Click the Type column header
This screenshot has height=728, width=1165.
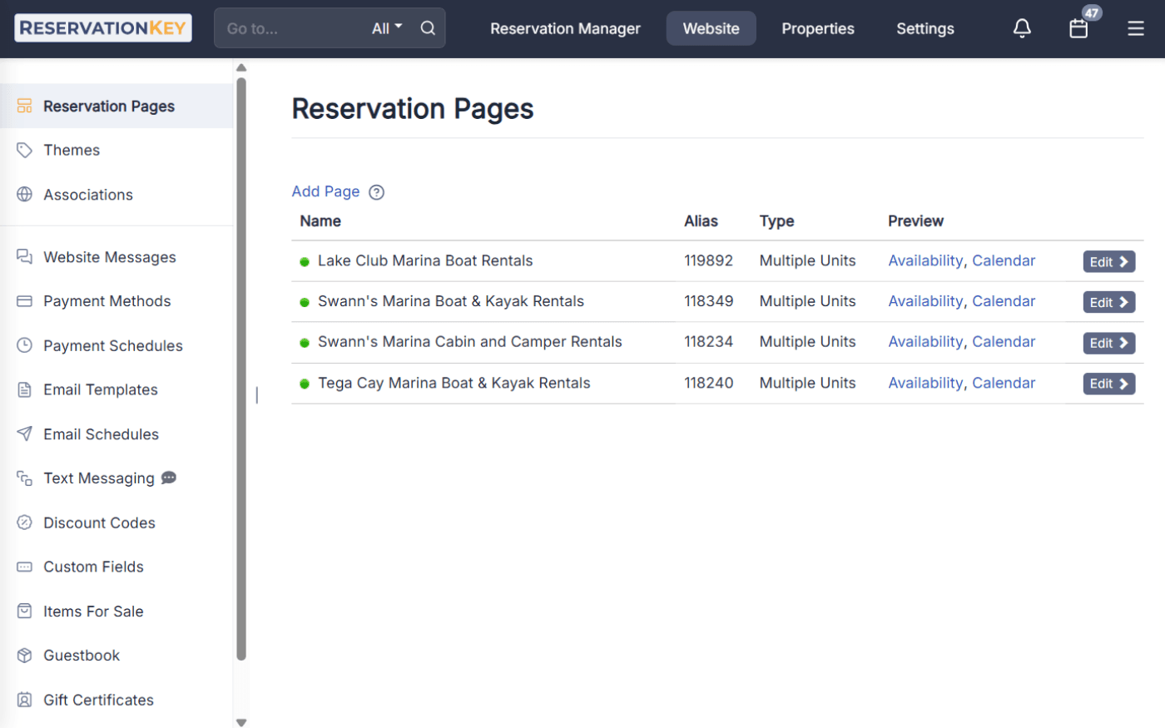pos(776,221)
